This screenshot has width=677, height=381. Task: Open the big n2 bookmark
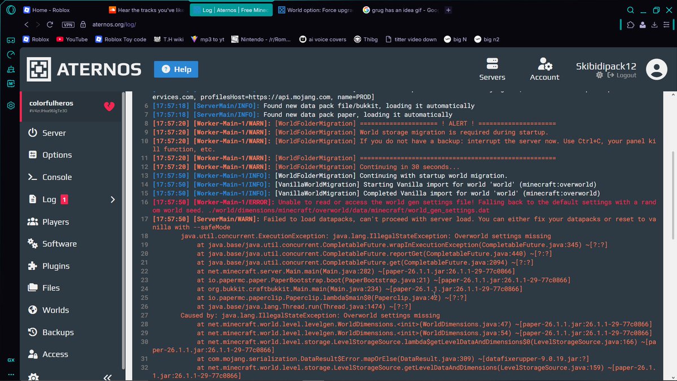[x=487, y=40]
